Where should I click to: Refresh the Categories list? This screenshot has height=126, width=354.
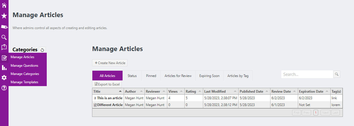42,50
